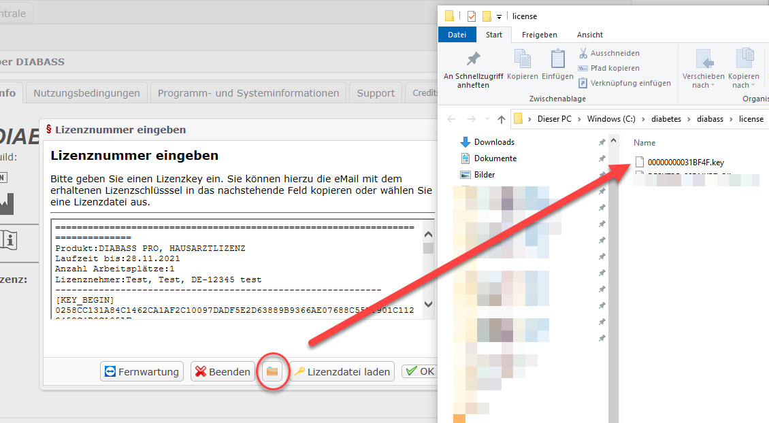Select the Start ribbon tab in Explorer

click(494, 34)
